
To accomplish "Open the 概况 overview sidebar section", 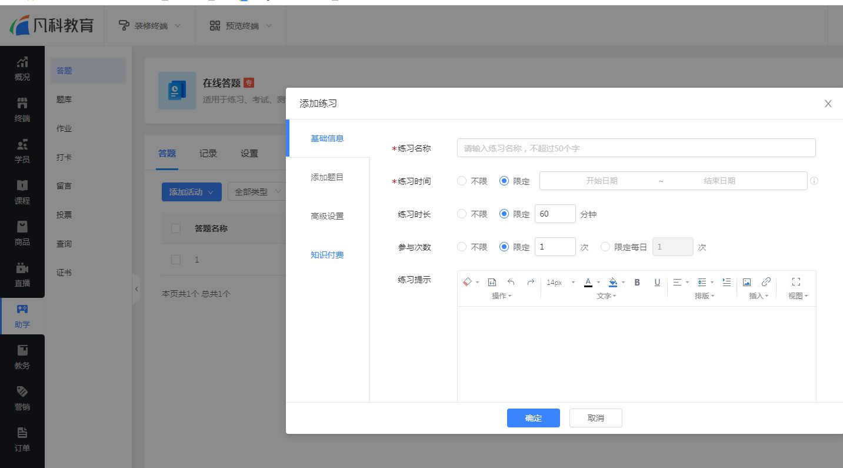I will click(22, 69).
